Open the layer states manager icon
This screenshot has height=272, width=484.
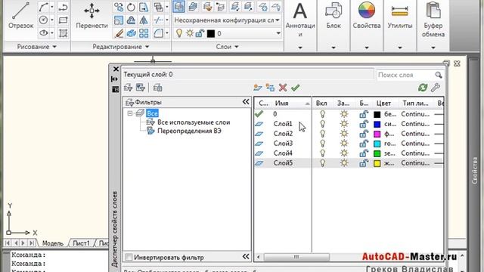[x=158, y=88]
